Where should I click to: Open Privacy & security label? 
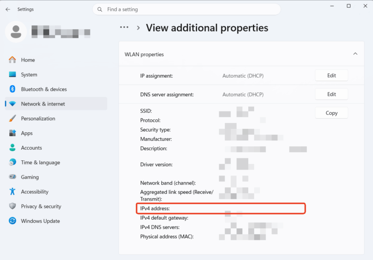pyautogui.click(x=41, y=207)
